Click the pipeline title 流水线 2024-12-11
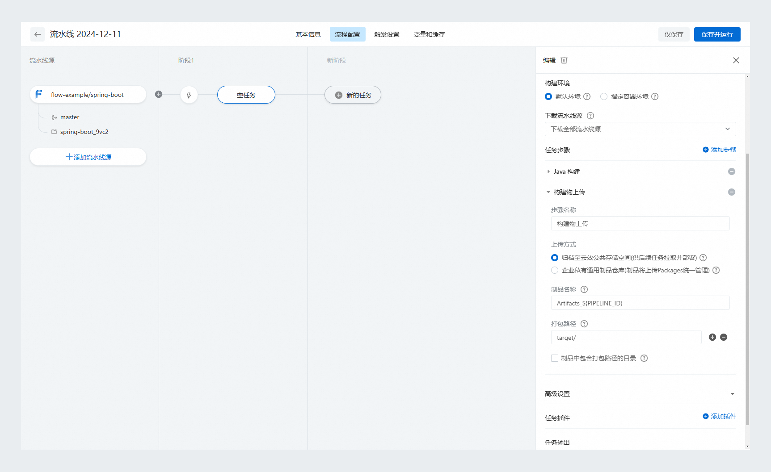 85,34
